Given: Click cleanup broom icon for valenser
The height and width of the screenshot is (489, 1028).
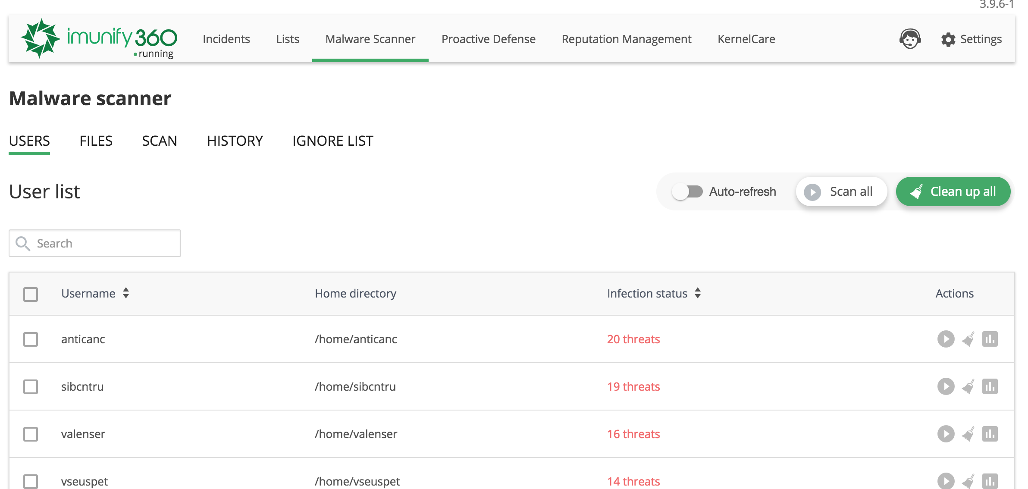Looking at the screenshot, I should coord(968,434).
